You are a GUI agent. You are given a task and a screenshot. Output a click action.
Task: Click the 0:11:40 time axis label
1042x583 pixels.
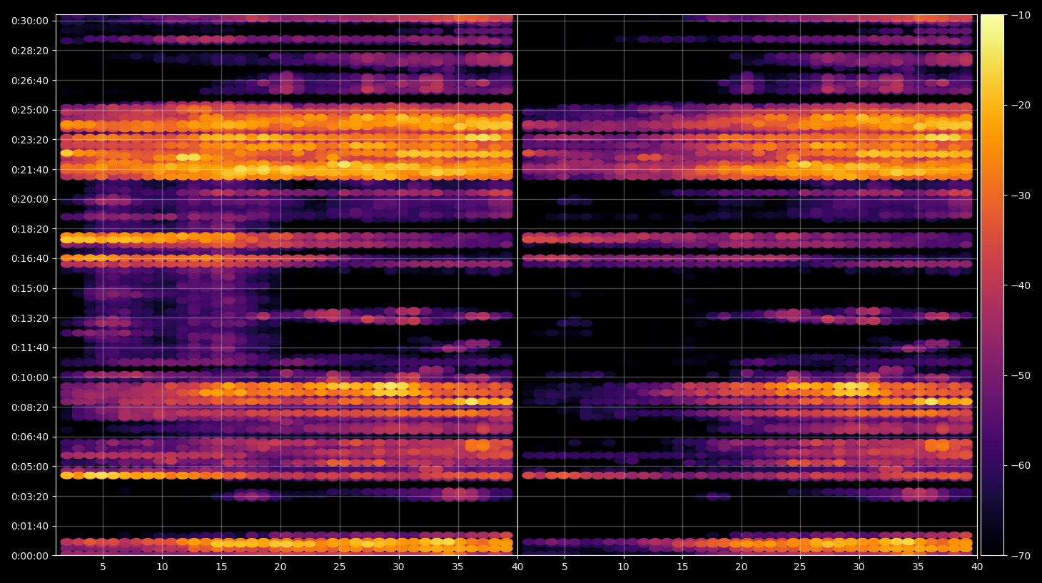point(30,348)
